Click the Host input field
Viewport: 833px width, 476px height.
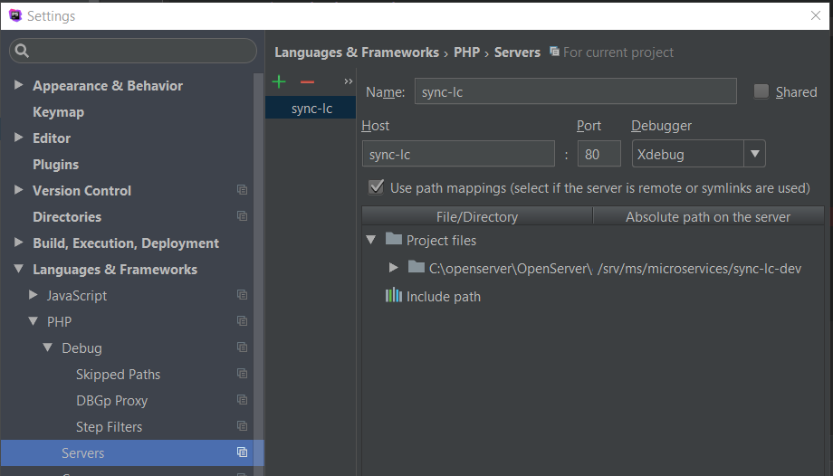[x=458, y=154]
